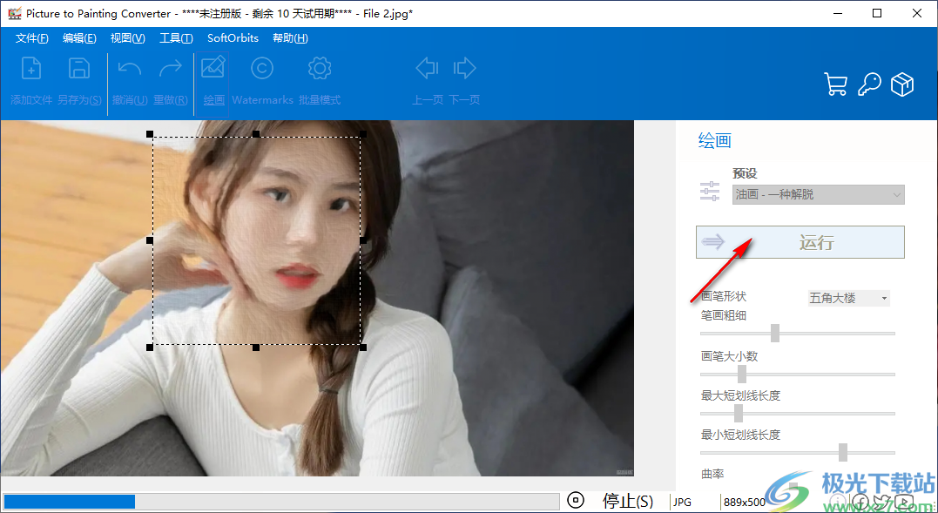Click the top-middle selection handle

tap(256, 134)
